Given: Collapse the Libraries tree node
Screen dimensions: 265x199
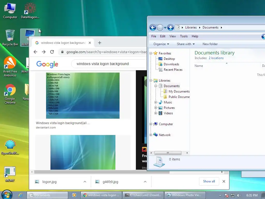Looking at the screenshot, I should pos(151,81).
